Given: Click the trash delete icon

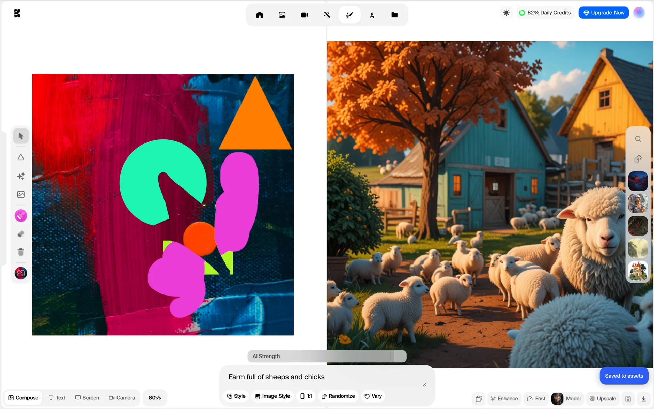Looking at the screenshot, I should click(21, 252).
